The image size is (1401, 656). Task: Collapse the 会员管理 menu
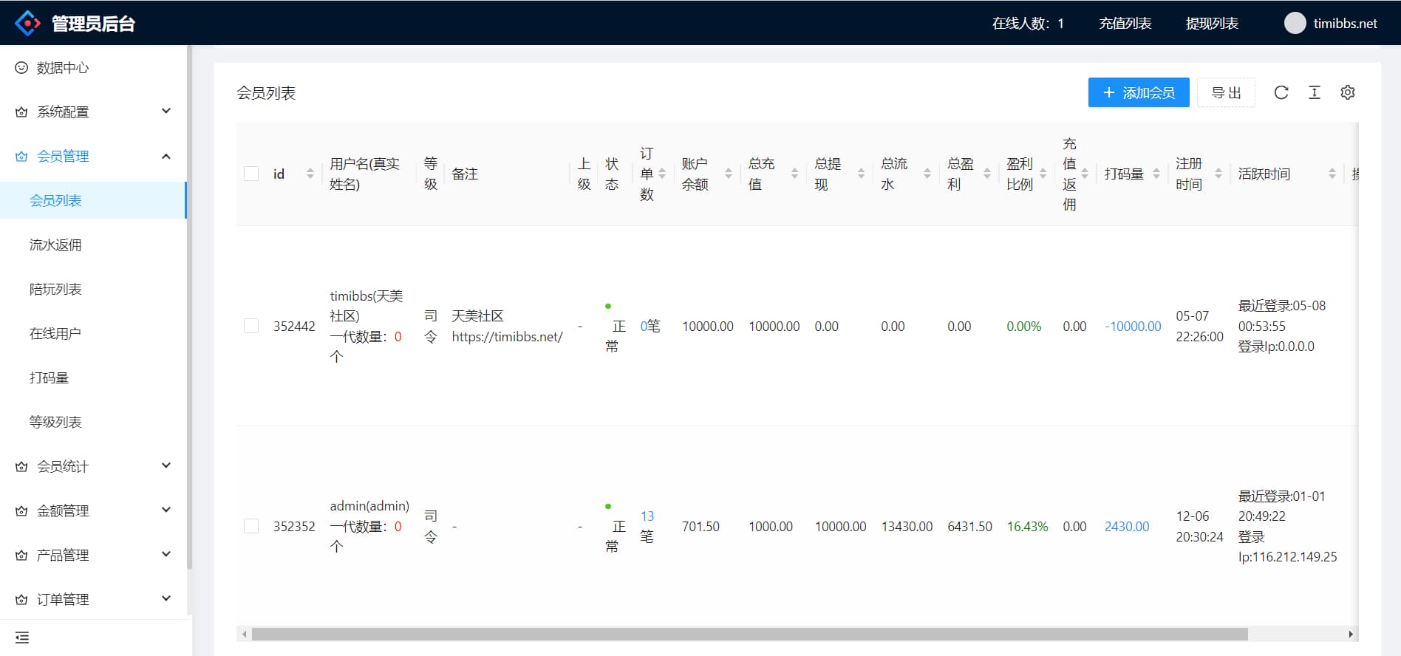pyautogui.click(x=93, y=156)
